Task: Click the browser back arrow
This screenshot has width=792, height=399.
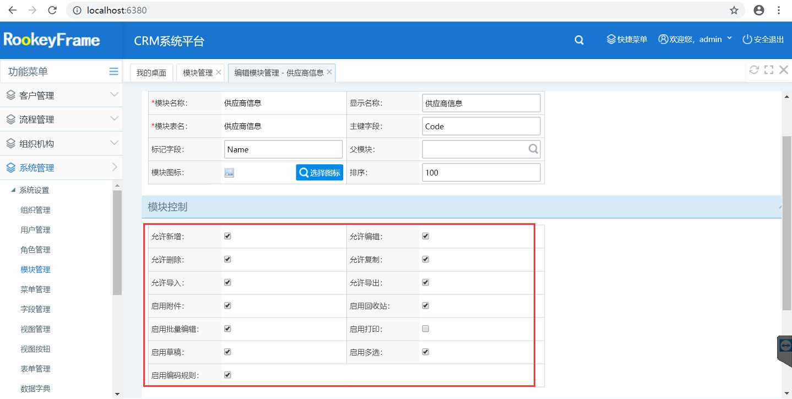Action: pos(12,10)
